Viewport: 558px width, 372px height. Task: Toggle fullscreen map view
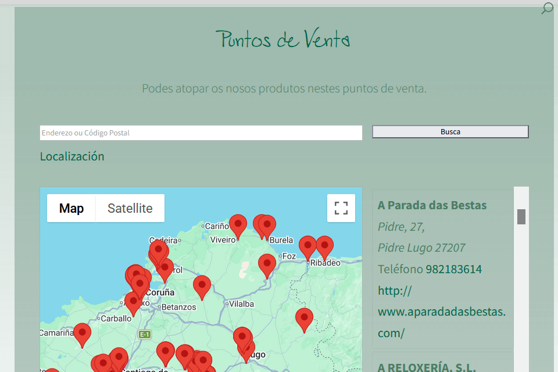pos(341,208)
